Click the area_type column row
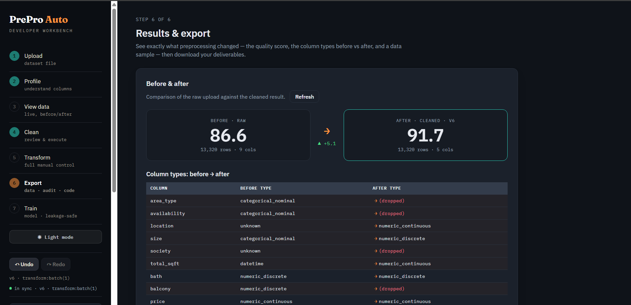The height and width of the screenshot is (305, 631). [x=327, y=201]
